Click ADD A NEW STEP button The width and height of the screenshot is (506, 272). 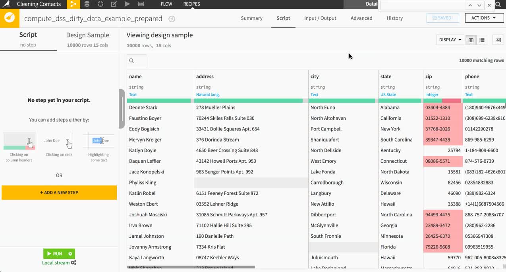[x=59, y=192]
